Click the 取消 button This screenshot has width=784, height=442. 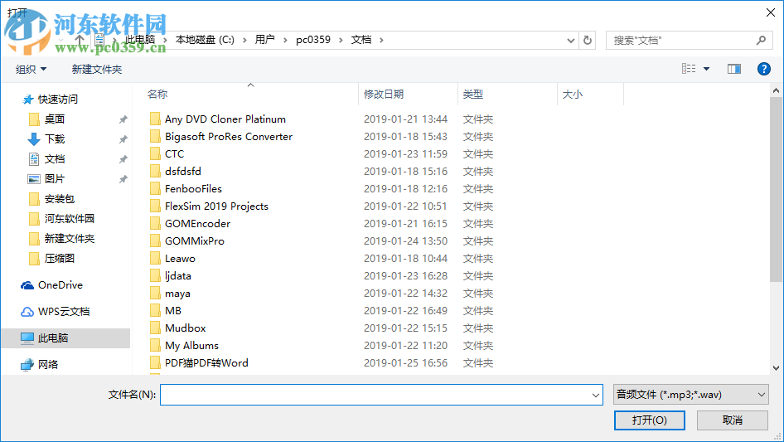coord(733,420)
